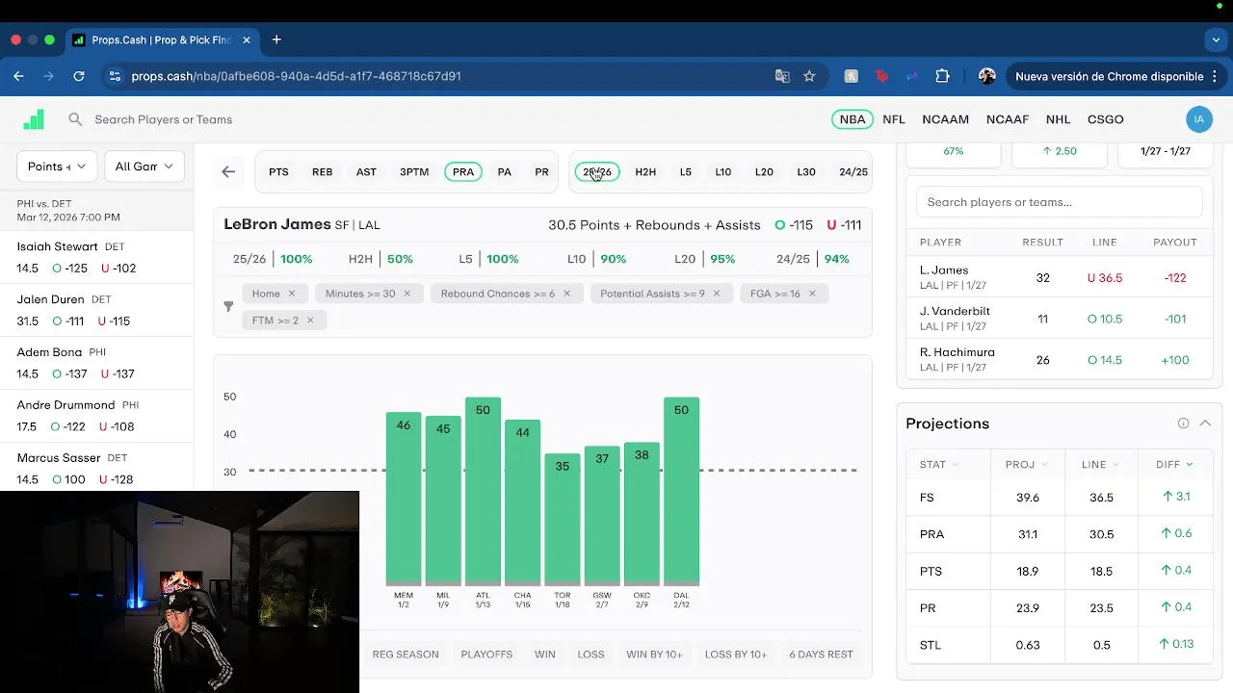The height and width of the screenshot is (693, 1233).
Task: Click the back arrow beside stat tabs
Action: click(228, 171)
